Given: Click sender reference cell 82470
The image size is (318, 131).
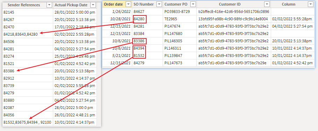Looking at the screenshot, I should click(28, 27).
